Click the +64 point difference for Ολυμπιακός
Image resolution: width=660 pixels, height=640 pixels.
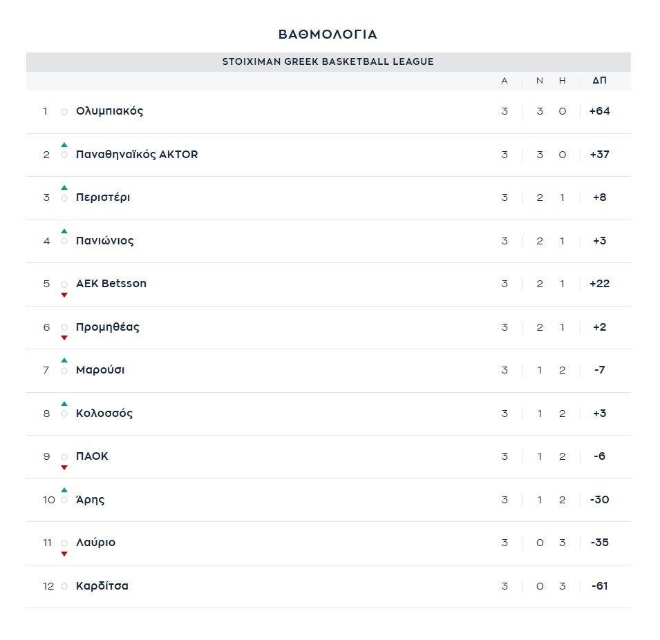coord(600,111)
